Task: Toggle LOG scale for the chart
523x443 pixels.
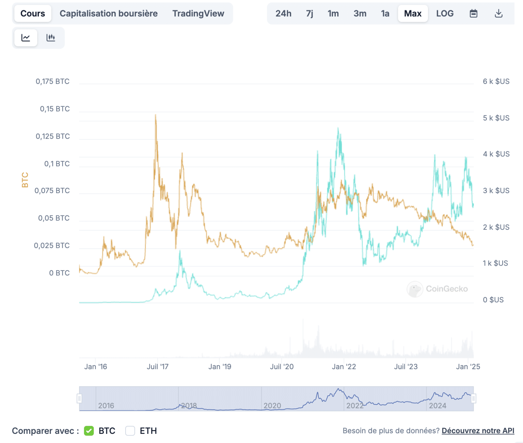Action: tap(445, 13)
